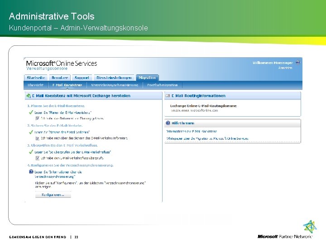
Task: Open the Whitepaper über die Migration link
Action: pyautogui.click(x=207, y=138)
